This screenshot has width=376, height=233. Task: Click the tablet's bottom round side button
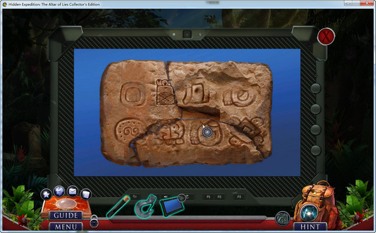click(316, 151)
